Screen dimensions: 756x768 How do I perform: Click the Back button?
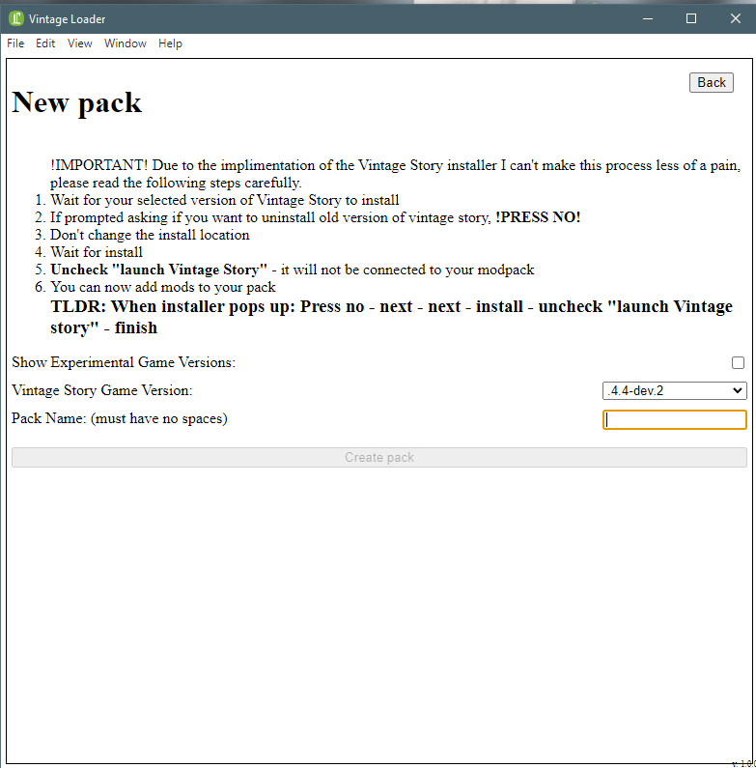(x=712, y=82)
